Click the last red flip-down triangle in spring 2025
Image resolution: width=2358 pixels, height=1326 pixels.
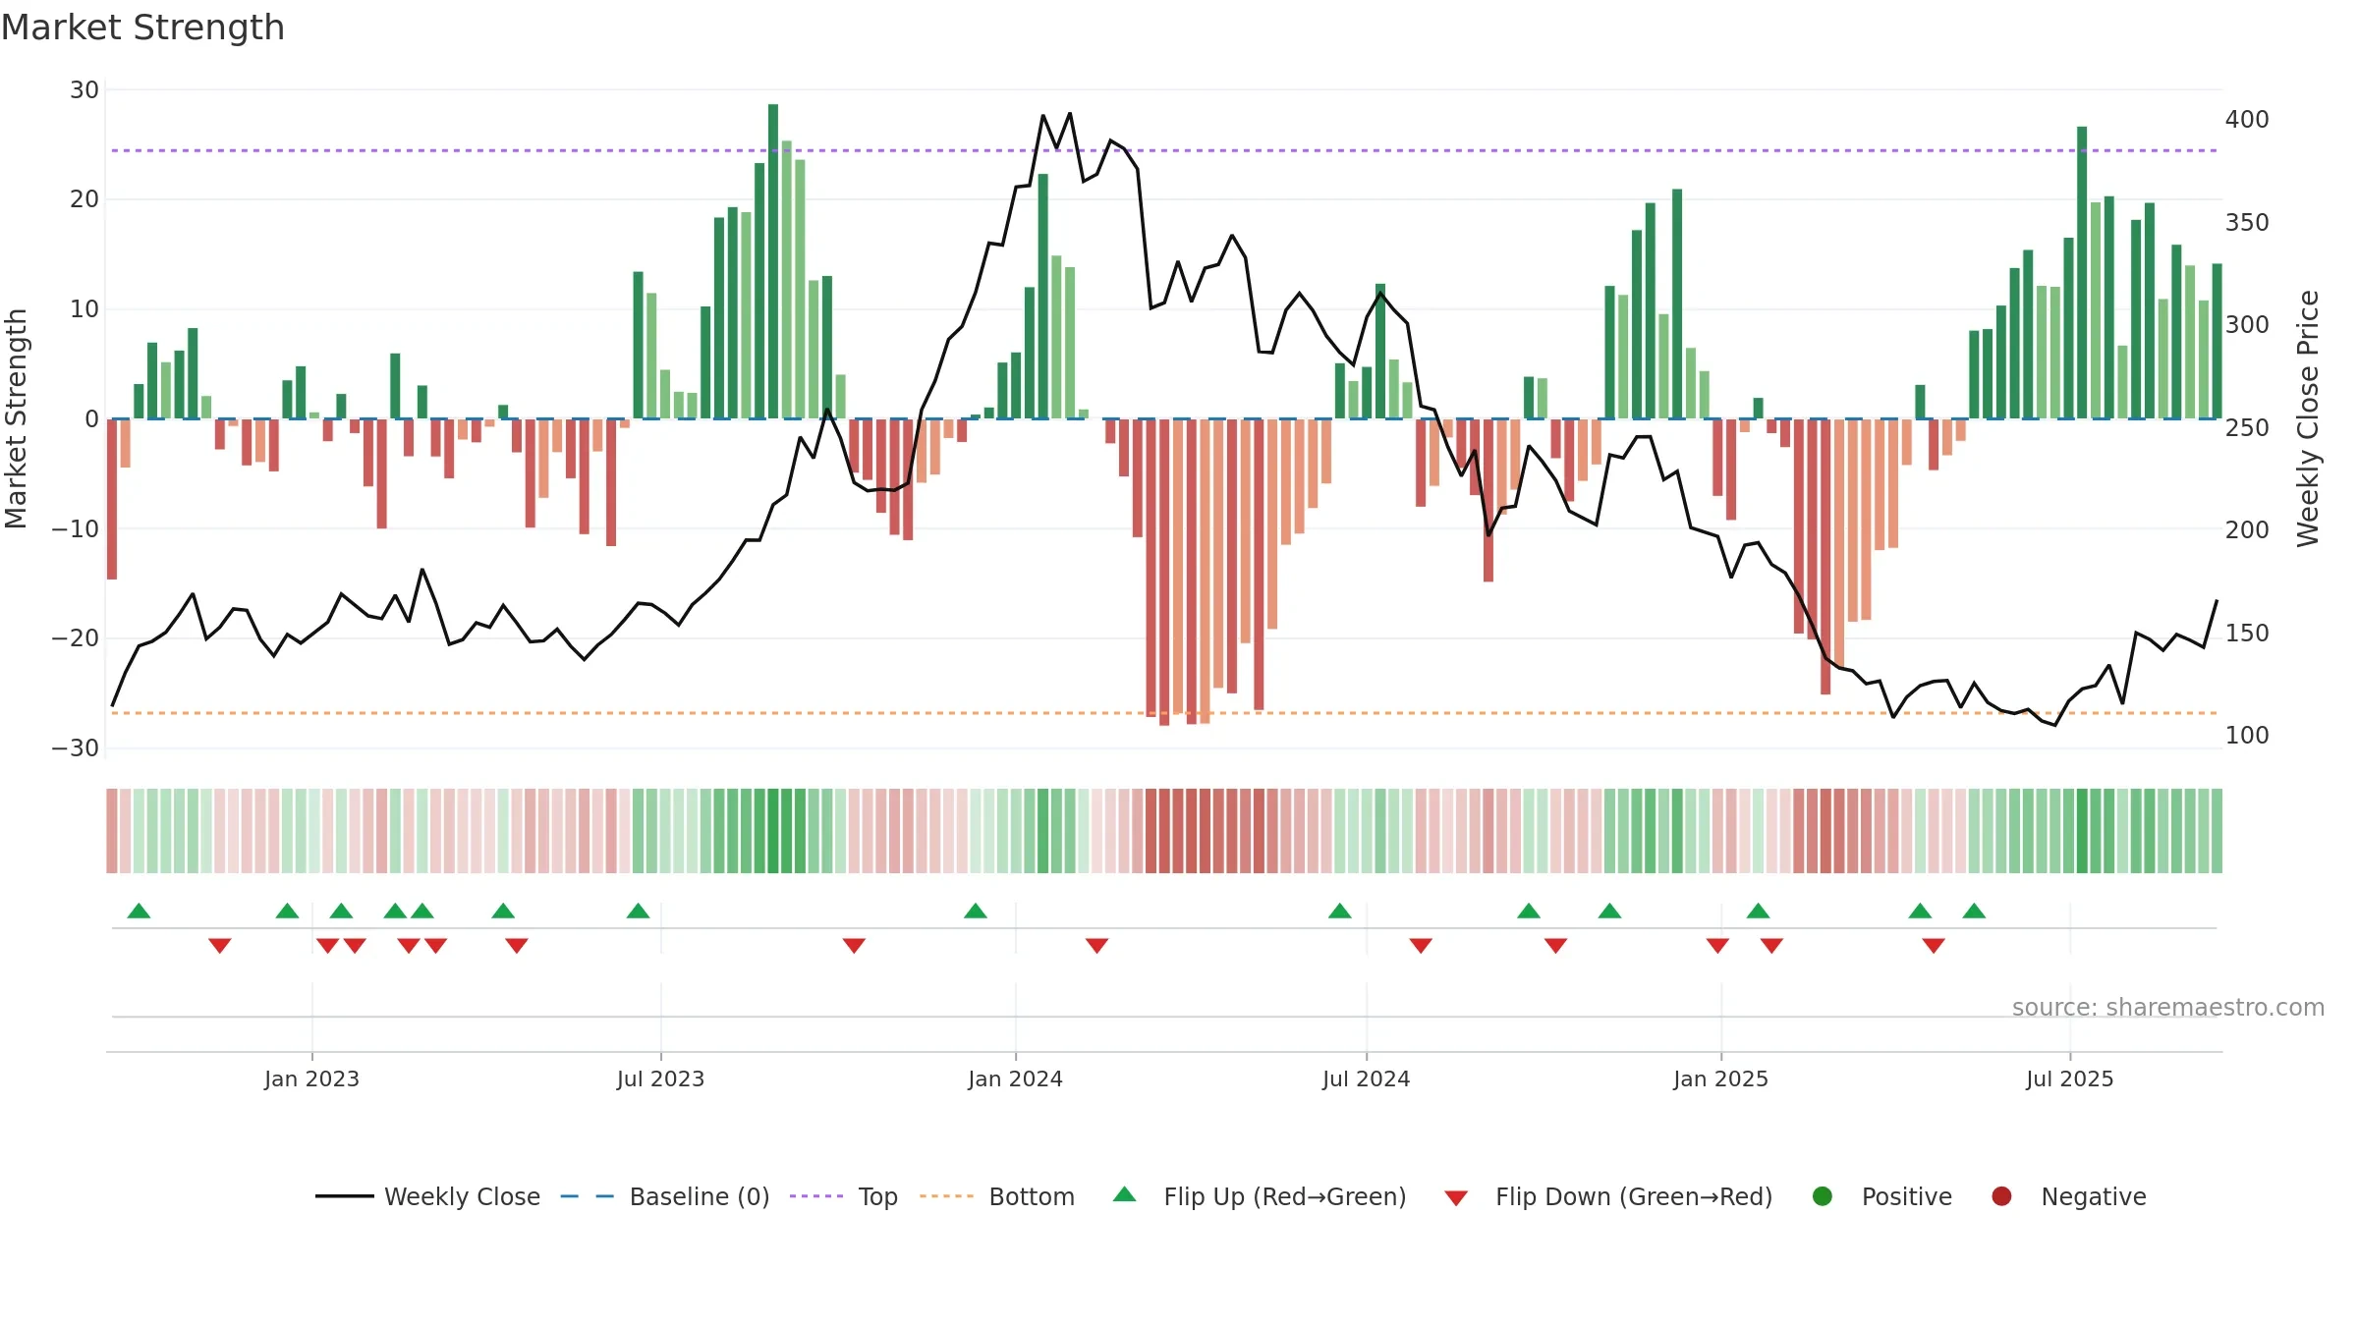[x=1934, y=945]
